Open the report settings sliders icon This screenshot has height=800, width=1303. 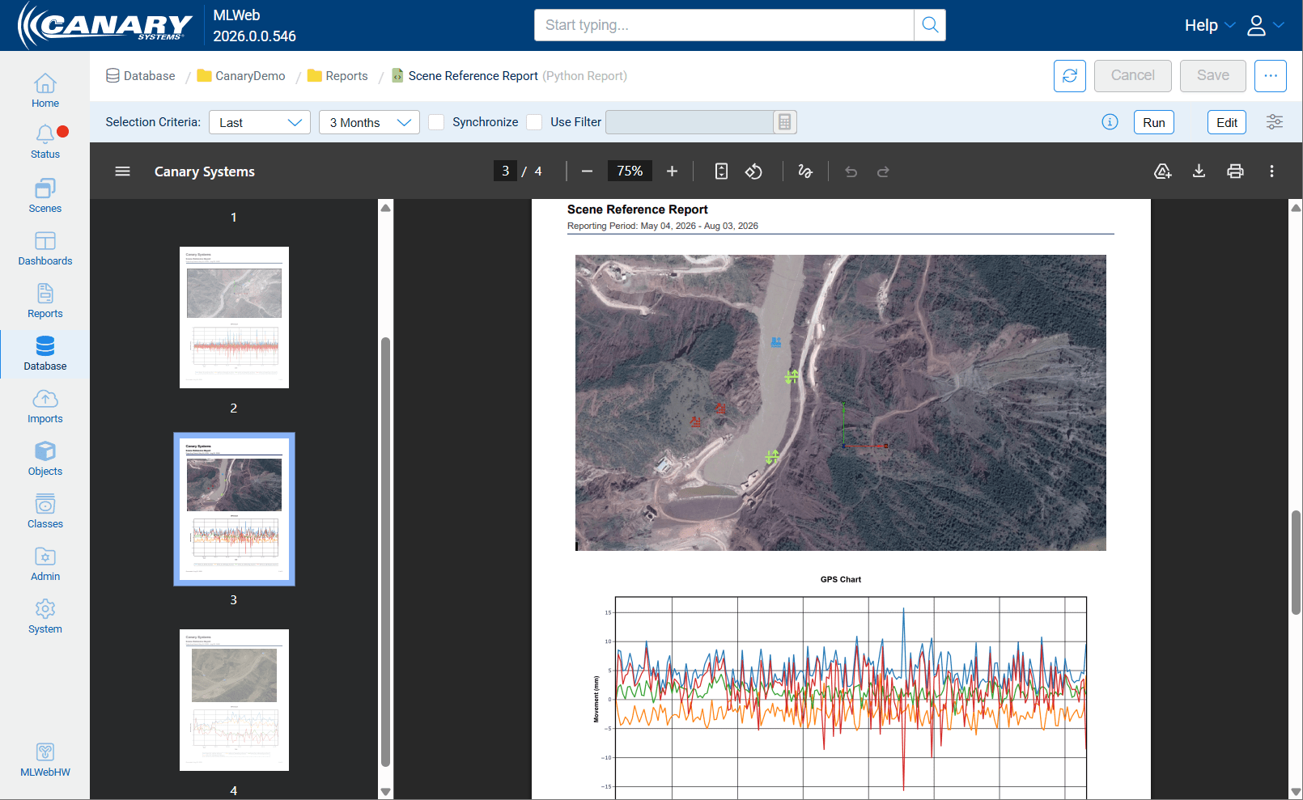[x=1275, y=122]
